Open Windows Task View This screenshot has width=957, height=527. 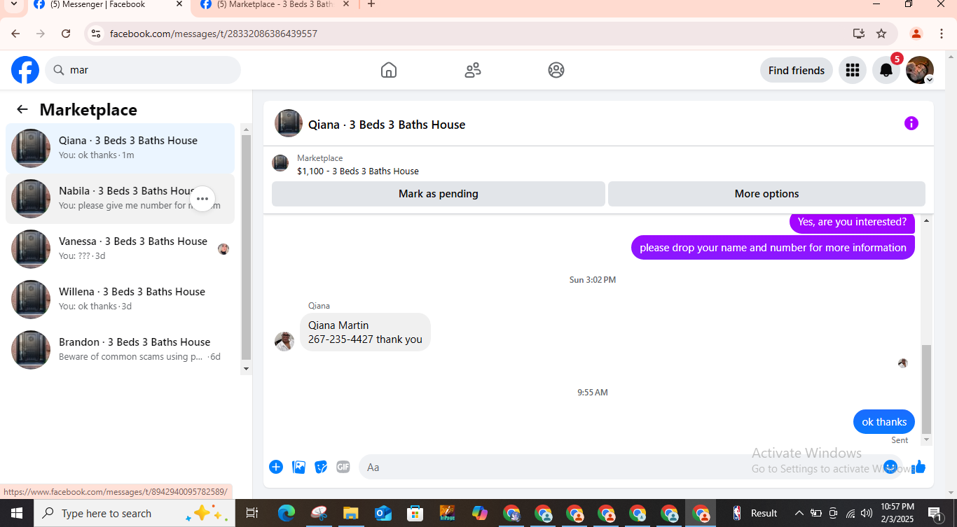252,513
